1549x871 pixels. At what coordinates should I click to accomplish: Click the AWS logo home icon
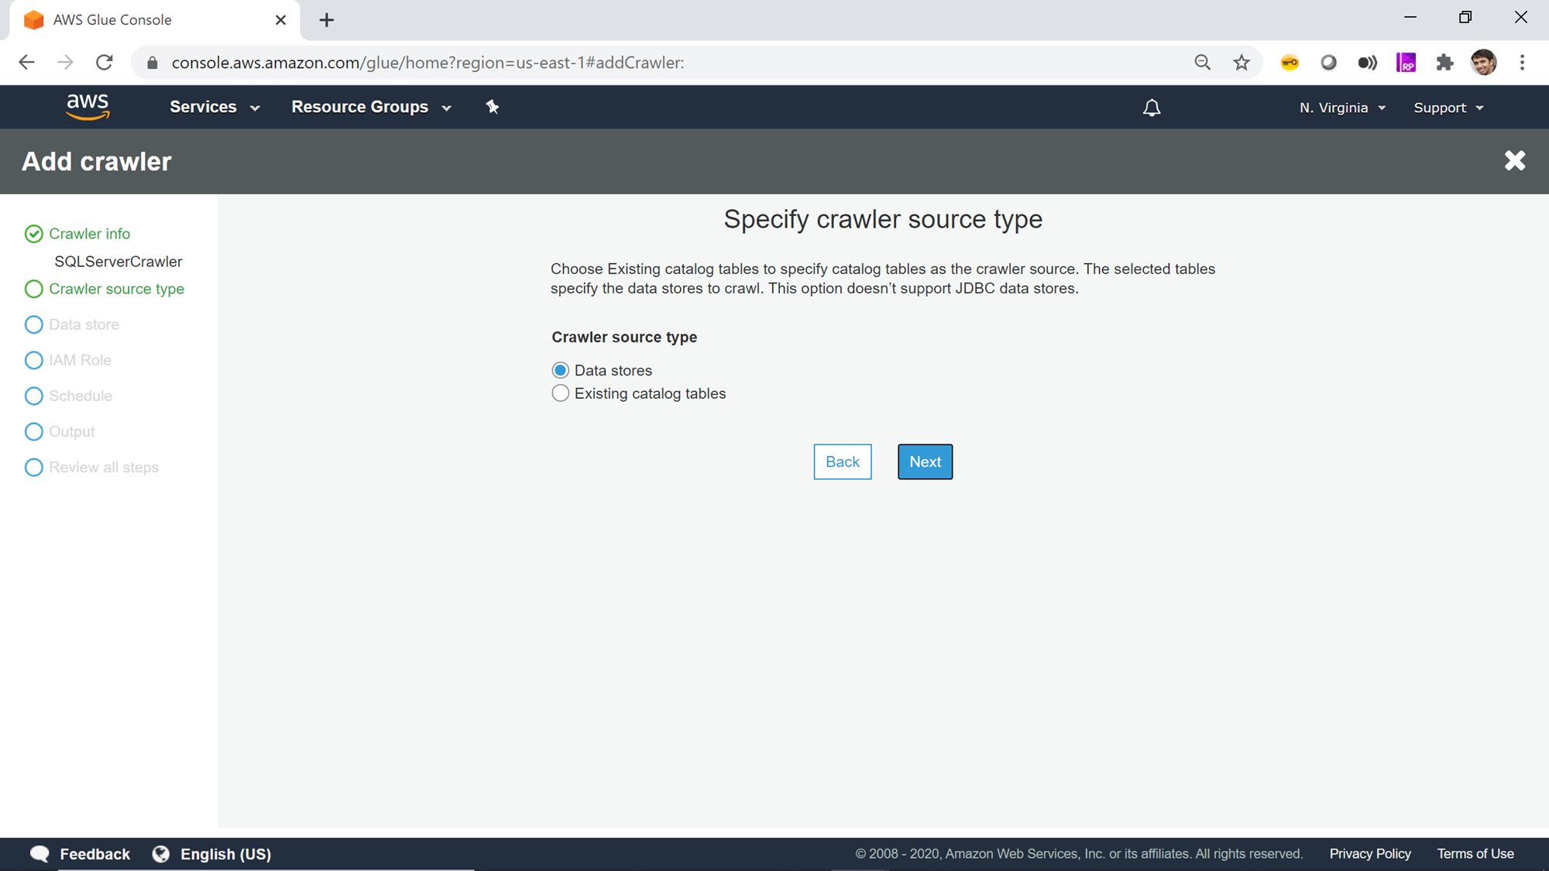(x=88, y=107)
